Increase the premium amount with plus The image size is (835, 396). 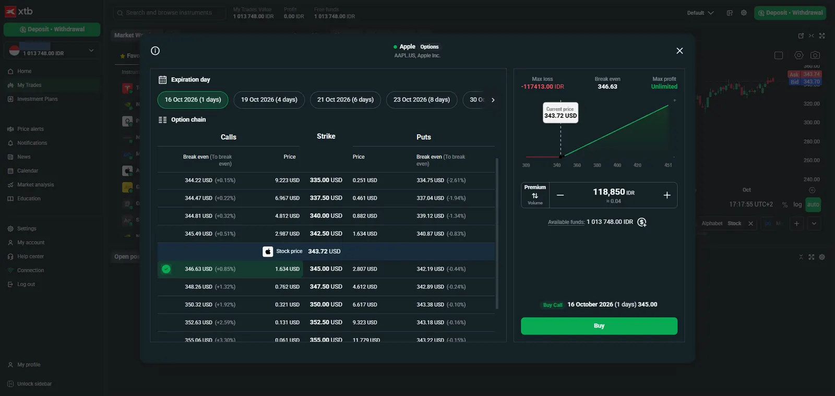click(x=667, y=195)
